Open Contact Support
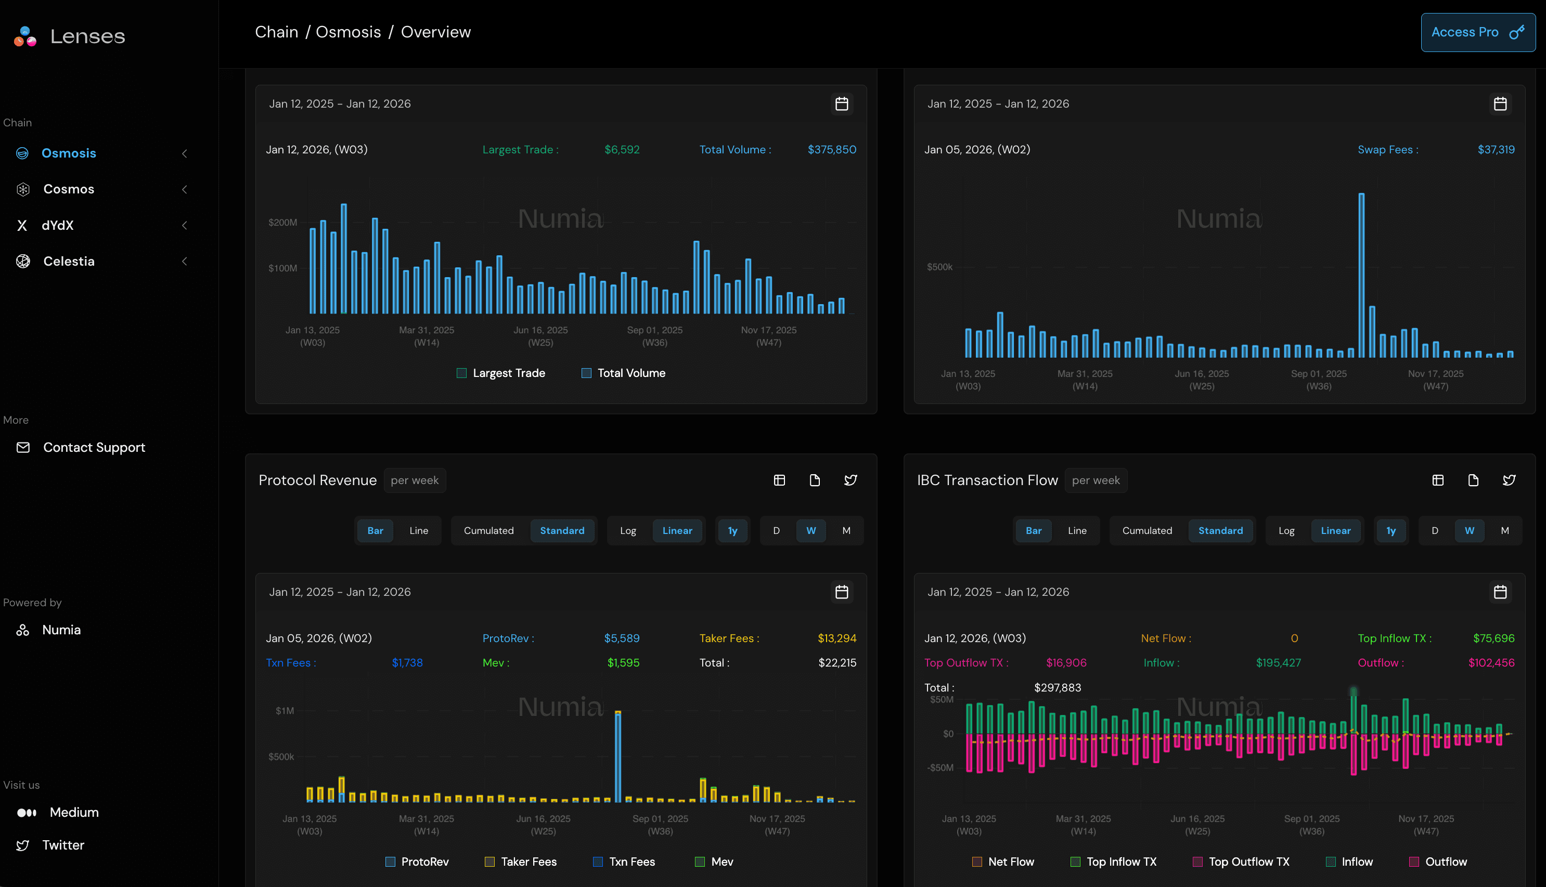Image resolution: width=1546 pixels, height=887 pixels. point(95,447)
